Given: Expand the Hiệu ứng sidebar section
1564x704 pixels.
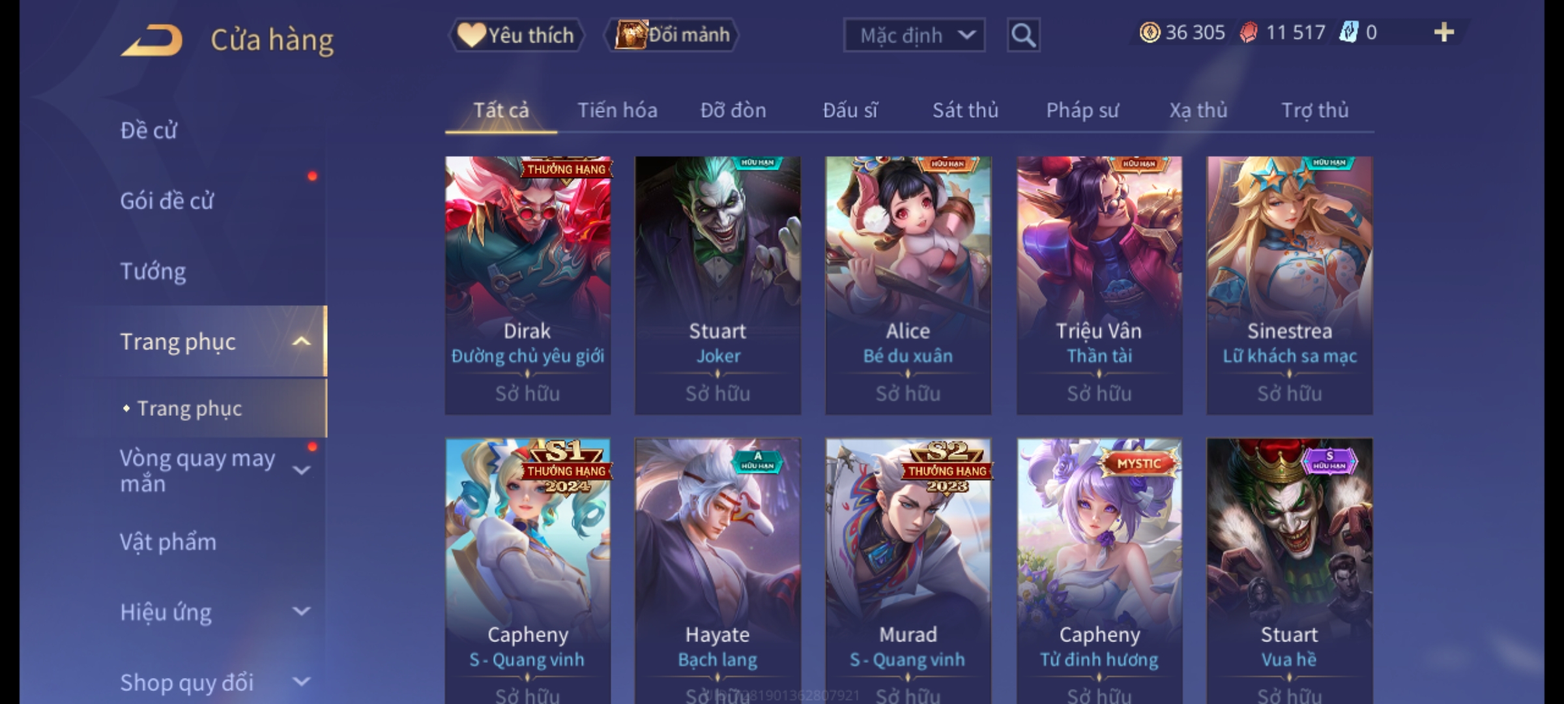Looking at the screenshot, I should point(301,611).
